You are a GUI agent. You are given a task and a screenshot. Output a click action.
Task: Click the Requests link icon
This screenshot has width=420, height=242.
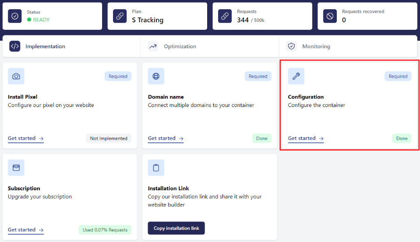point(225,16)
